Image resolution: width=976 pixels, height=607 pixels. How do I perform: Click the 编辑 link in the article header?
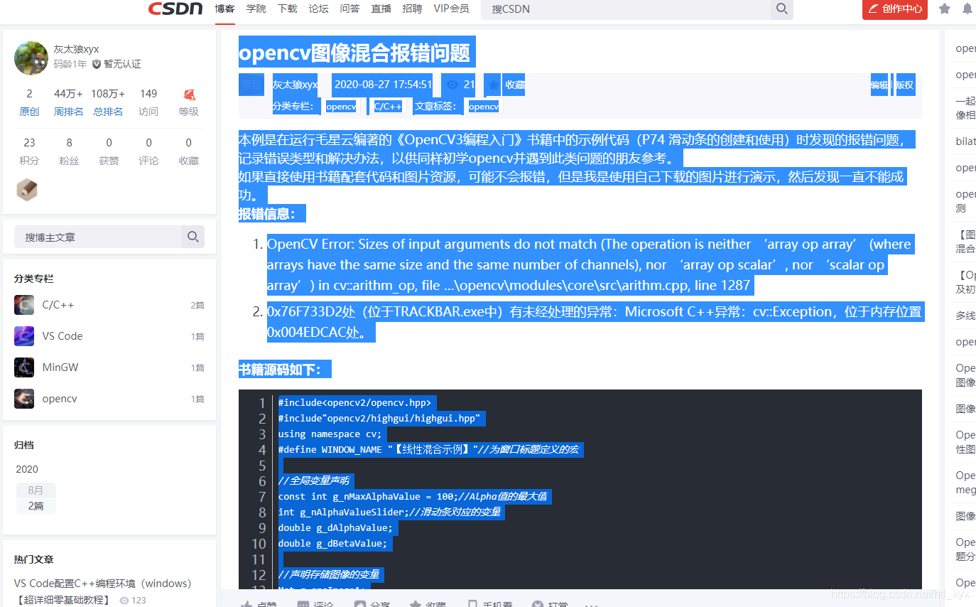coord(879,85)
